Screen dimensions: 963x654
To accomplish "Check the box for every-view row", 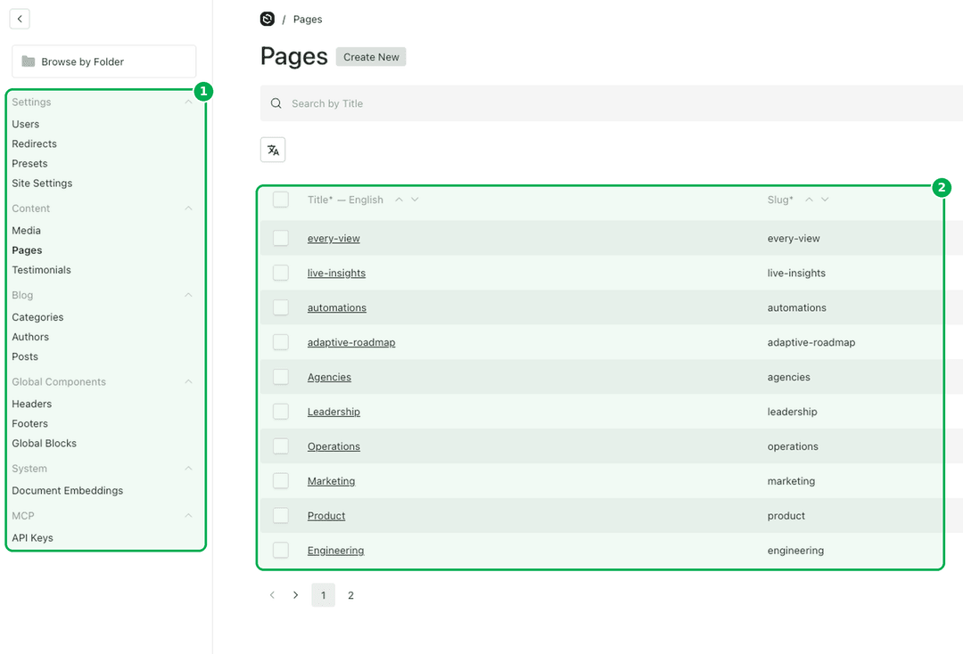I will coord(281,238).
